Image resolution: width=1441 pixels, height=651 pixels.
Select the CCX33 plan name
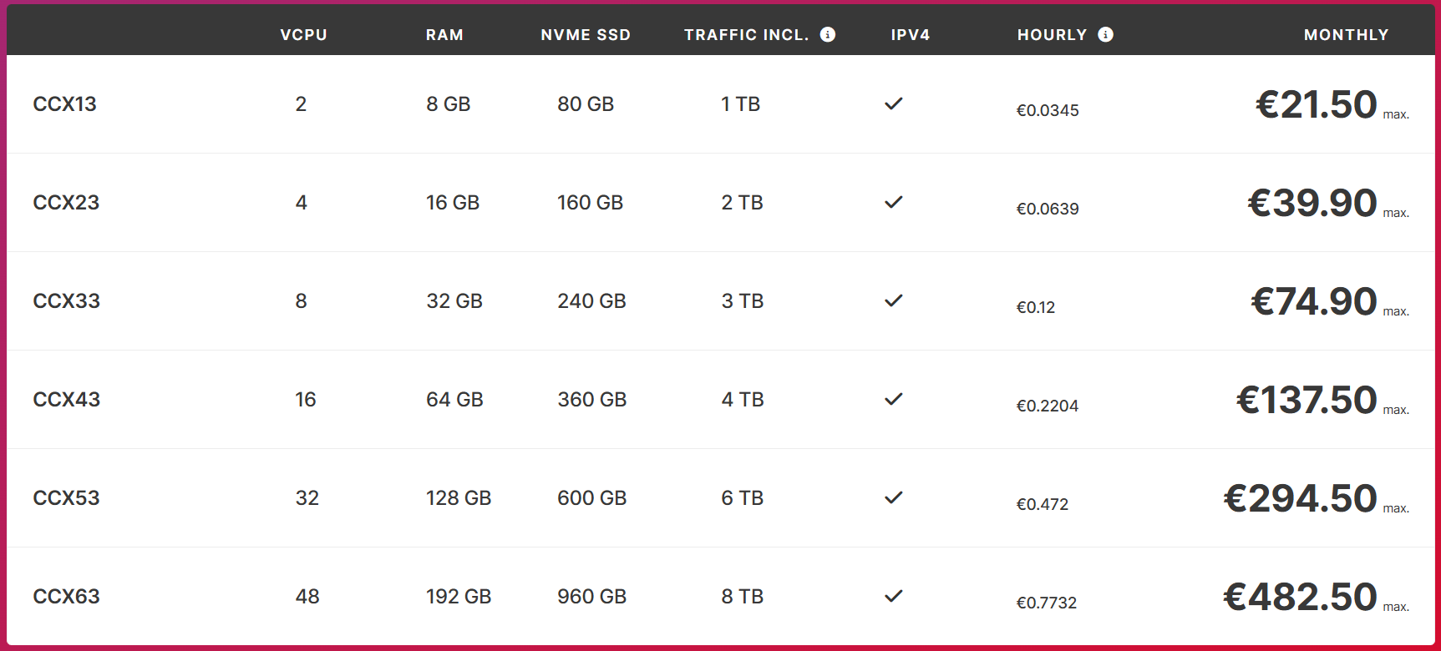click(67, 301)
